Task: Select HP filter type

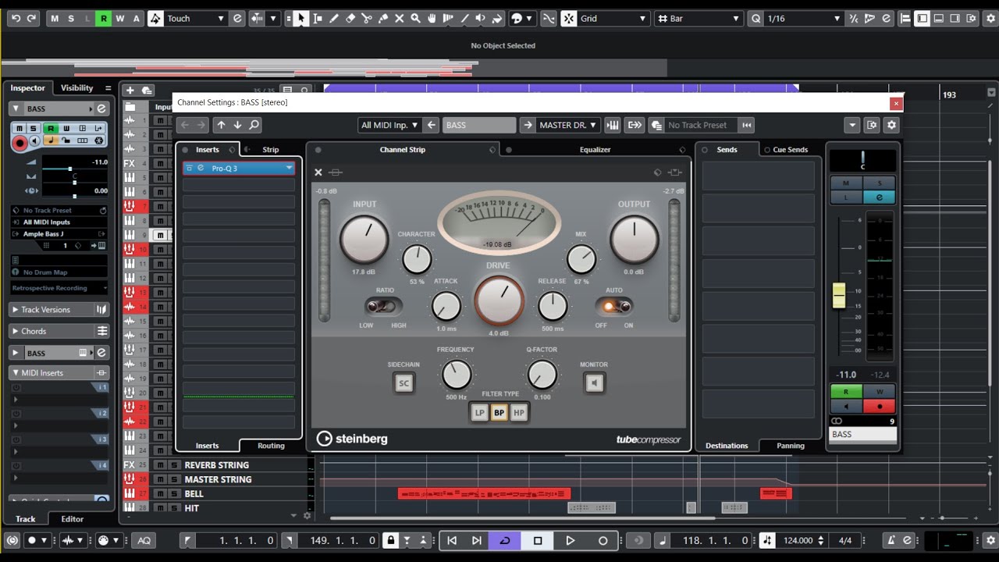Action: [519, 413]
